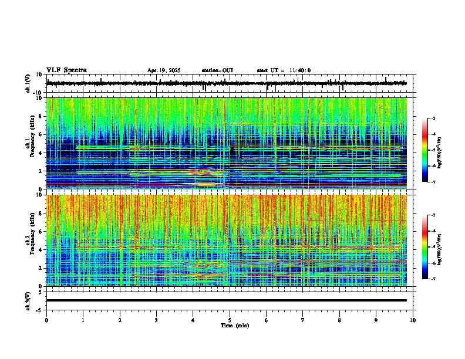Click the ch.2 spectrogram panel
This screenshot has width=465, height=359.
(x=227, y=240)
